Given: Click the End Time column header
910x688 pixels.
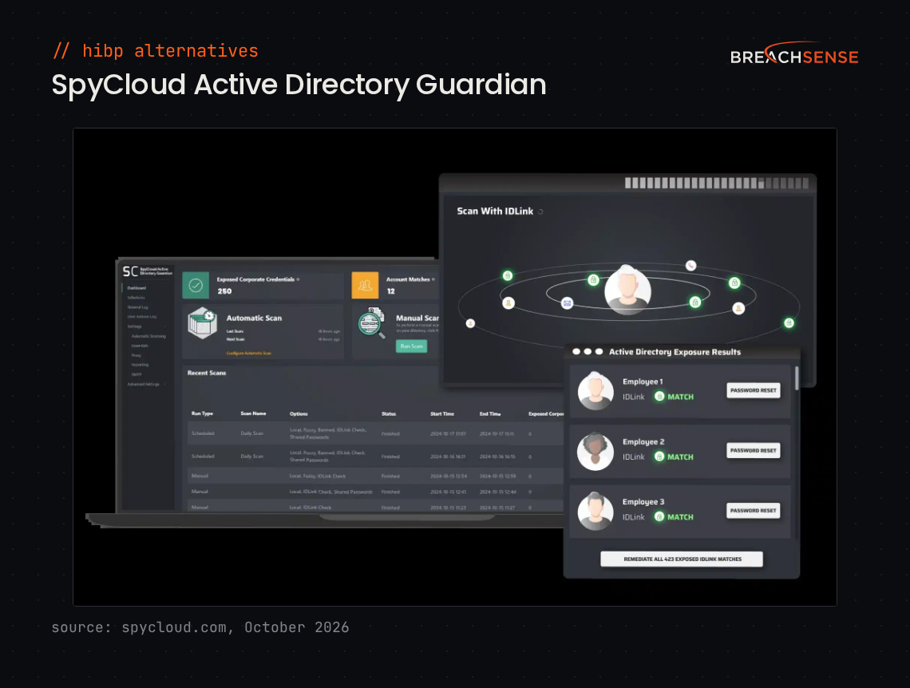Looking at the screenshot, I should [490, 413].
